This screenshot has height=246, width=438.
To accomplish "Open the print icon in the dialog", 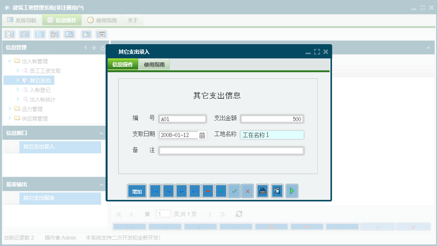I will 262,191.
